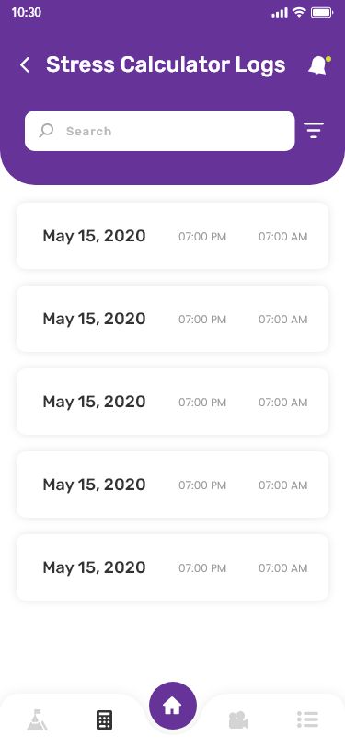Screen dimensions: 345x748
Task: Check the battery status icon
Action: (x=322, y=12)
